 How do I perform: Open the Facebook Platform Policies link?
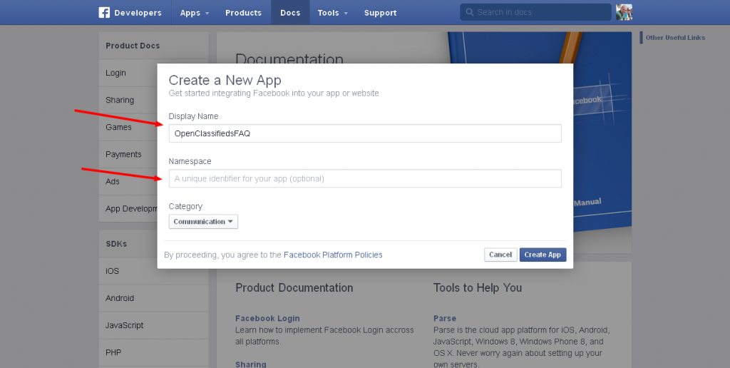333,255
